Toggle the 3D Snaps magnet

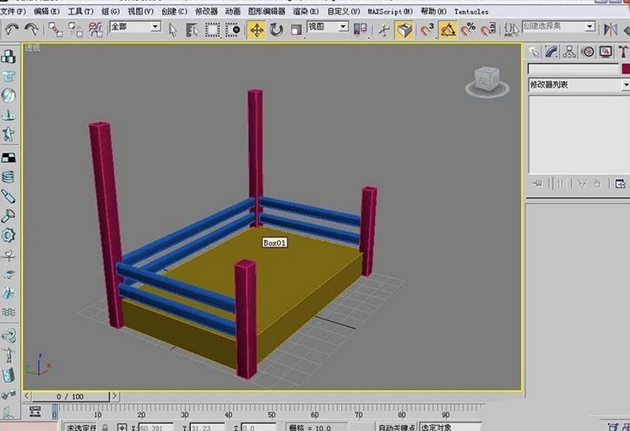pos(426,30)
